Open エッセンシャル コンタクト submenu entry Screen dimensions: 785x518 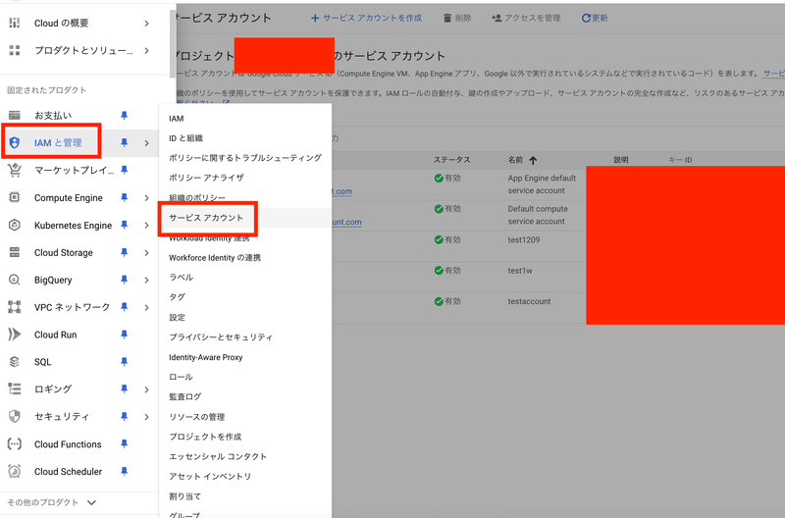click(x=218, y=456)
